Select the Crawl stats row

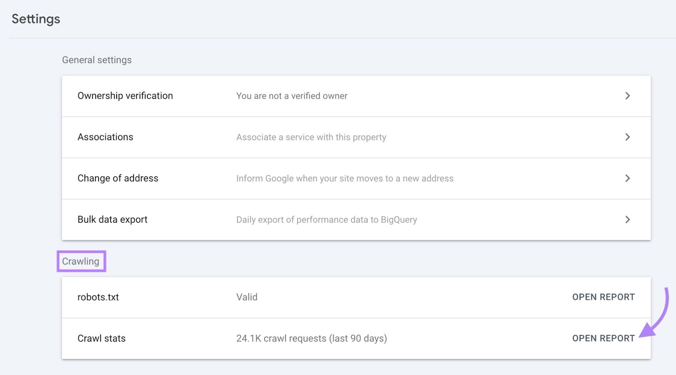101,338
